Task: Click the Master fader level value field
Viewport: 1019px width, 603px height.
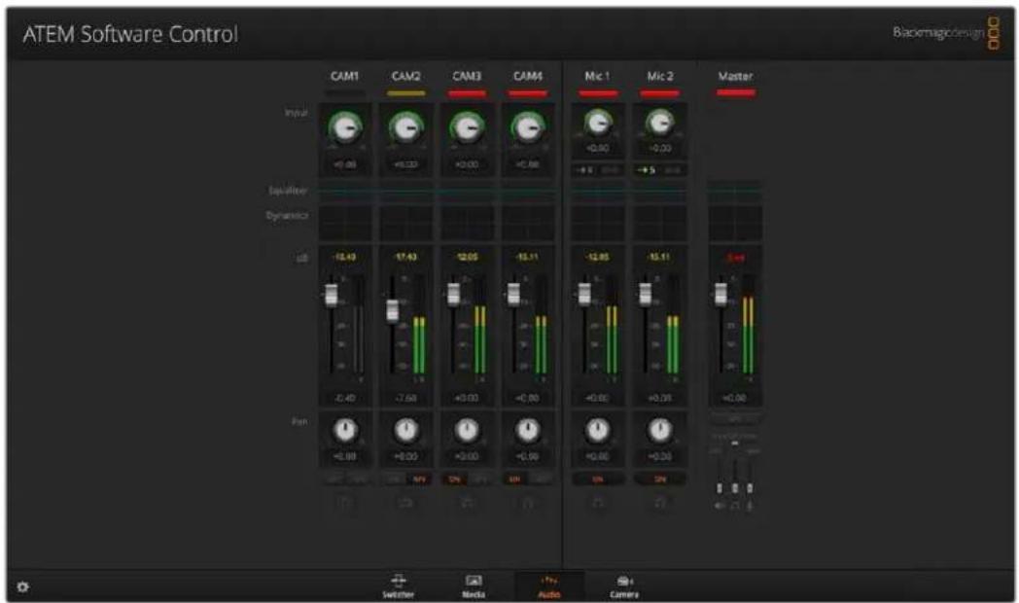Action: click(x=734, y=397)
